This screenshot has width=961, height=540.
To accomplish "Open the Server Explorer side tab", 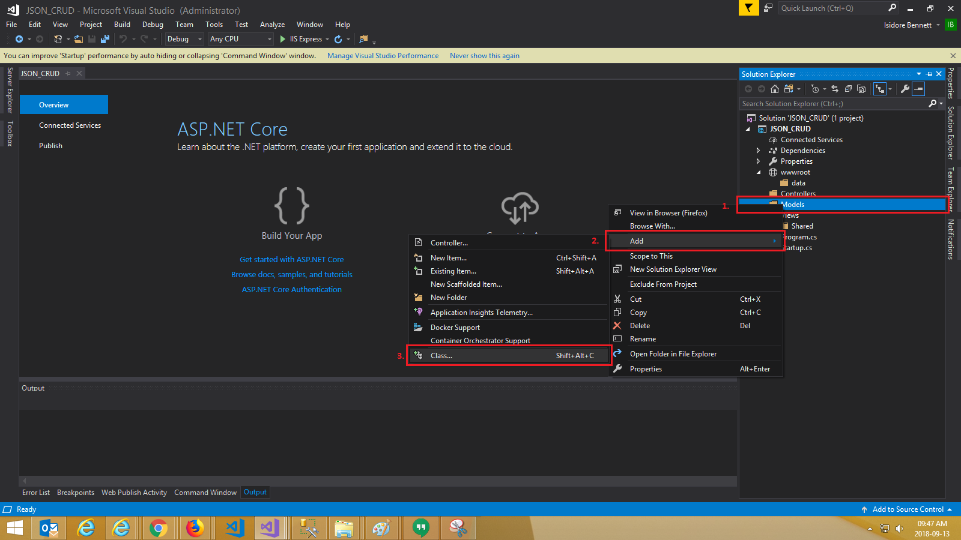I will (10, 91).
